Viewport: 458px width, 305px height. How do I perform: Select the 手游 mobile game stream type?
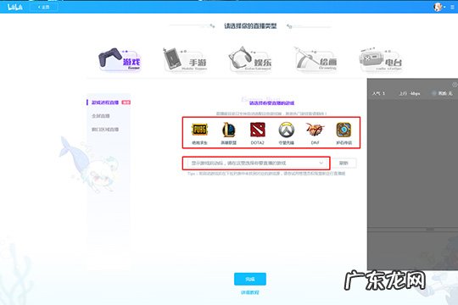(185, 60)
